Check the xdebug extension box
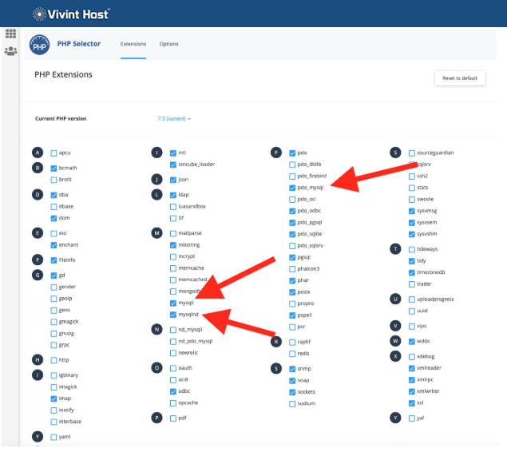Viewport: 507px width, 452px height. coord(411,356)
